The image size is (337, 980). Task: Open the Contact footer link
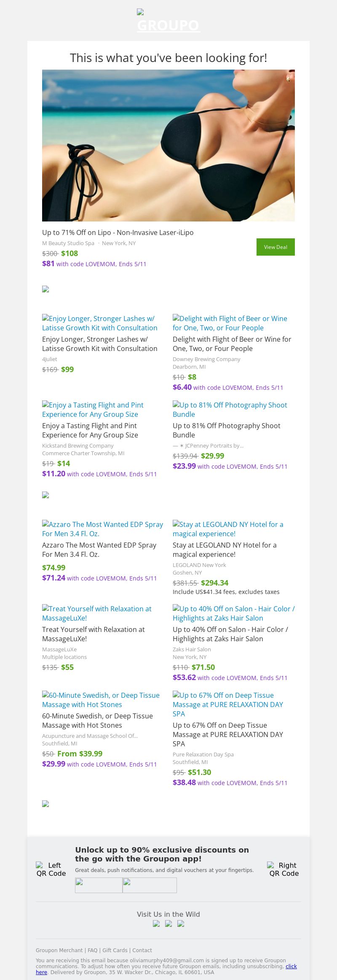coord(142,950)
